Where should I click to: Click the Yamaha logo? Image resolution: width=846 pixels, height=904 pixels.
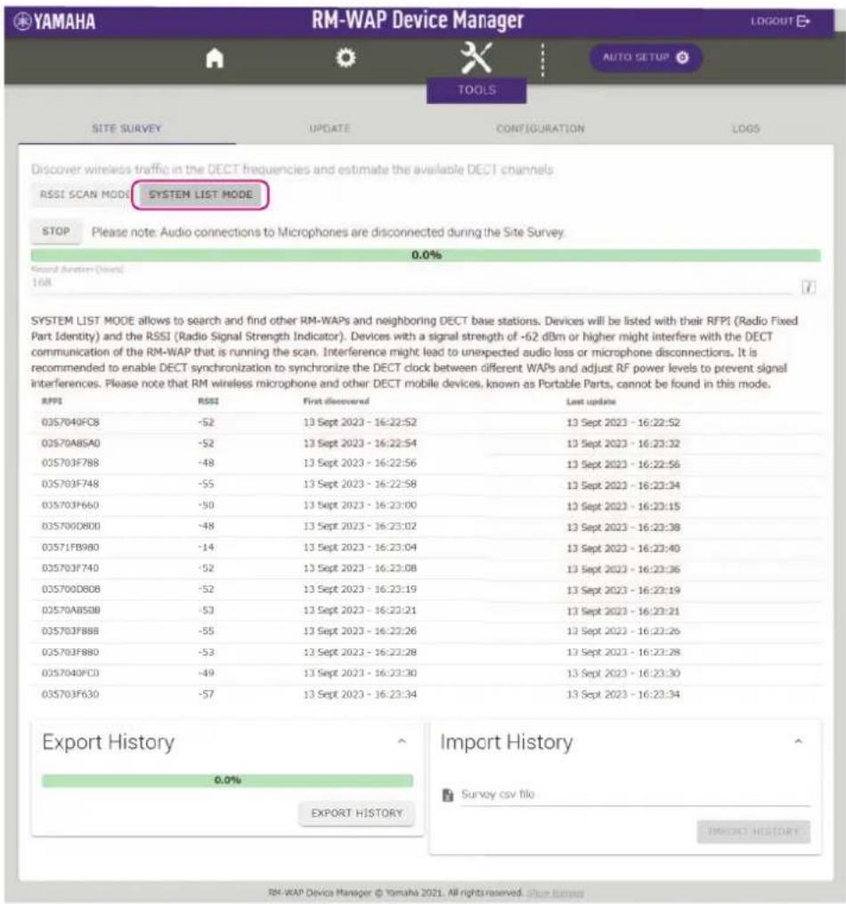pos(54,22)
